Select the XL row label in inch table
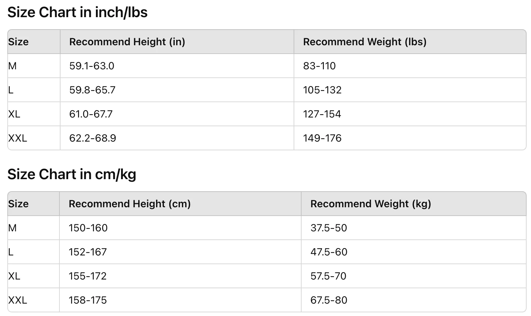Viewport: 531px width, 316px height. coord(14,114)
